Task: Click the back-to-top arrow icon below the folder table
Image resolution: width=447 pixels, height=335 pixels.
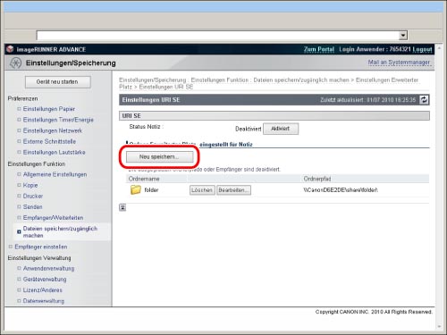Action: 122,207
